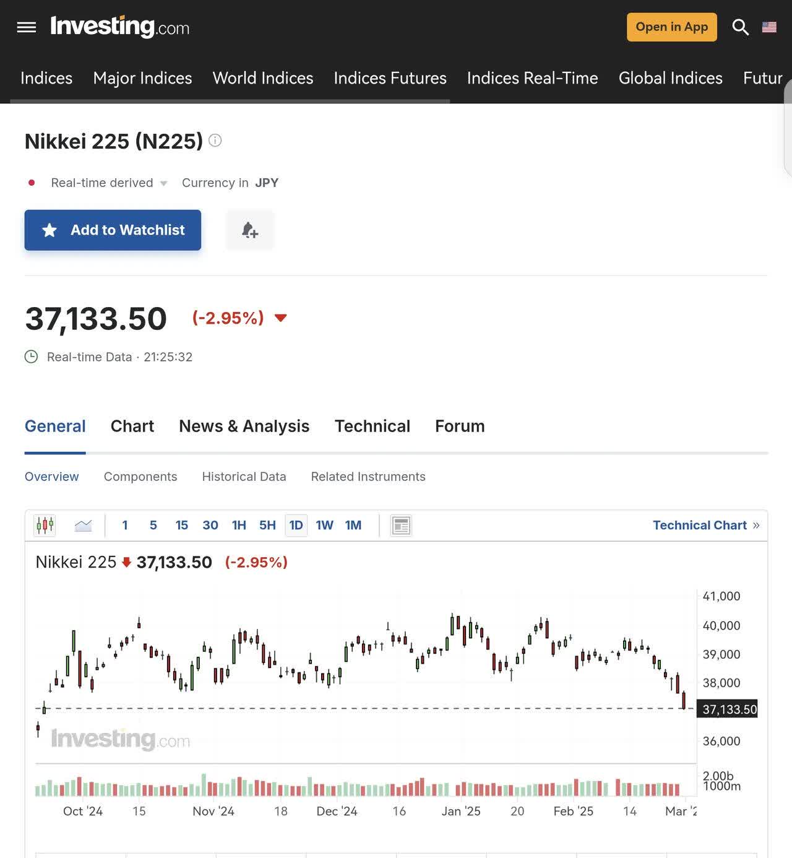Click Add to Watchlist
The height and width of the screenshot is (858, 792).
pyautogui.click(x=112, y=230)
